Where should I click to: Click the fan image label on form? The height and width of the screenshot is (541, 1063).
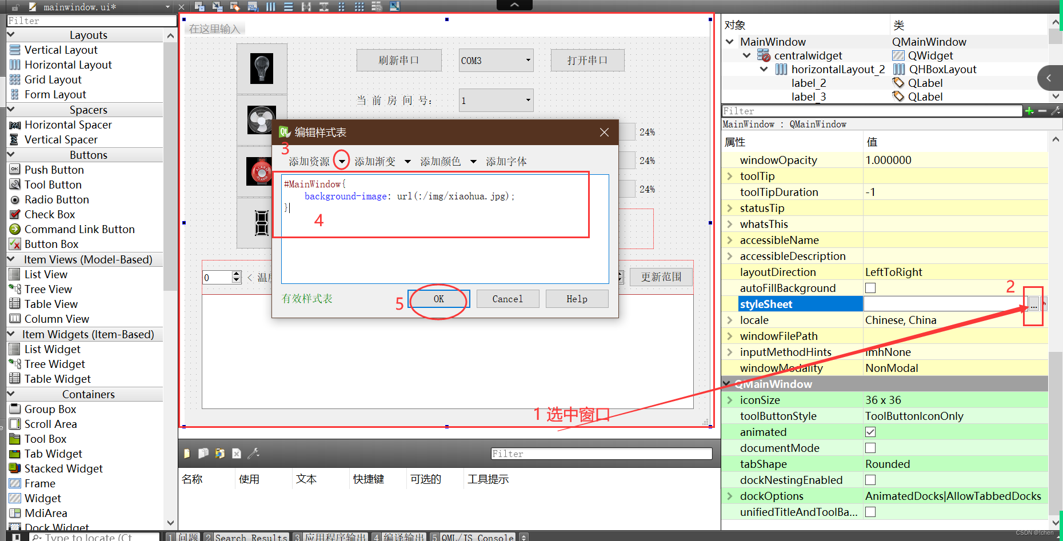(x=261, y=120)
